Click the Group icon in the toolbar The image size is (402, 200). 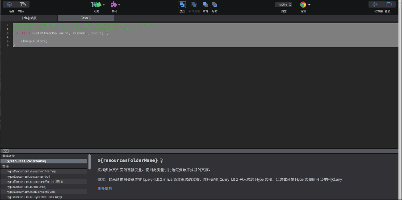point(182,4)
